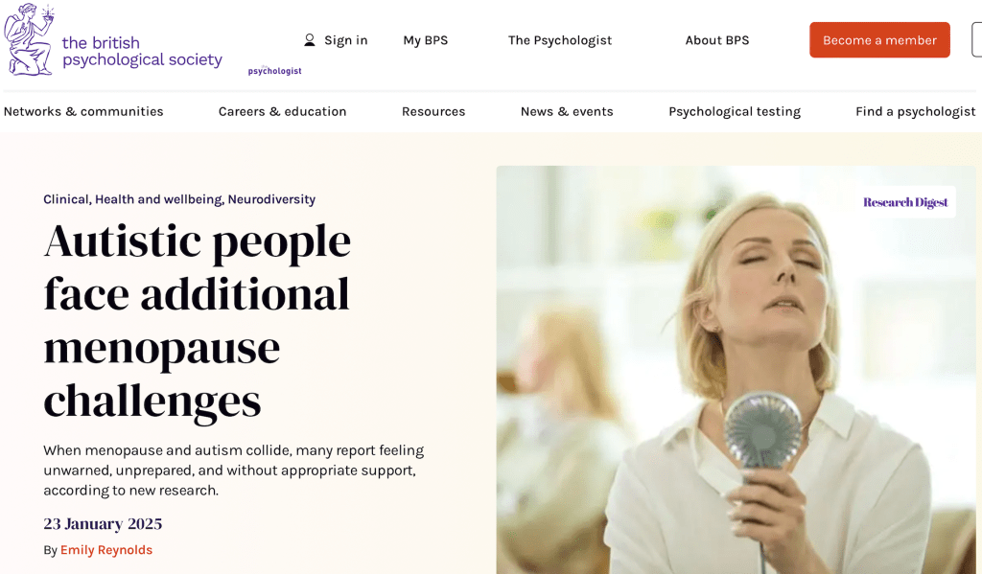Expand the Resources navigation item
982x574 pixels.
pos(433,111)
